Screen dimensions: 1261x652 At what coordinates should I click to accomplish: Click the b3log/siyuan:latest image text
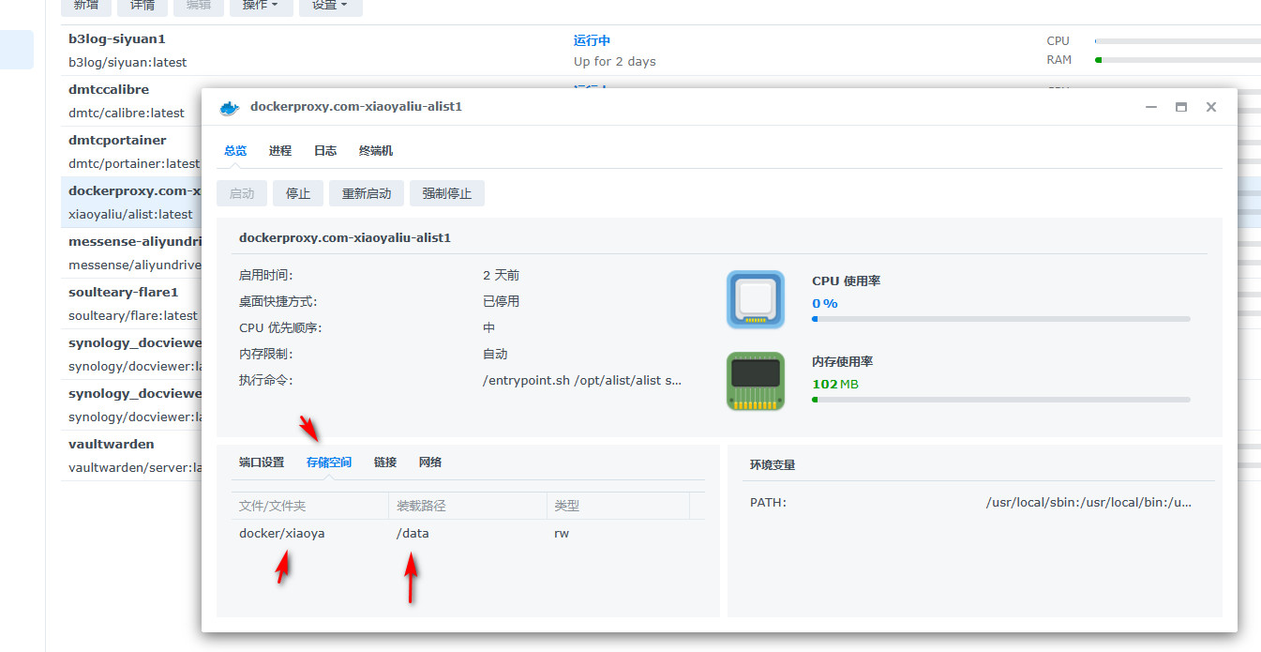(128, 62)
